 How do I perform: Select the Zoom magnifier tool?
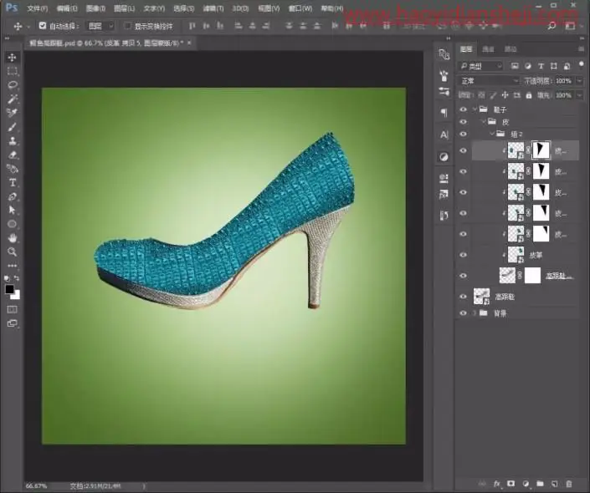point(12,252)
